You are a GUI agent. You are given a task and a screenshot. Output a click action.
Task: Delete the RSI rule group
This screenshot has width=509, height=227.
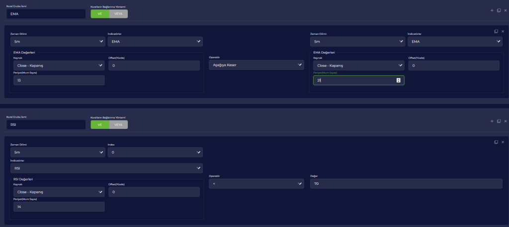(x=505, y=121)
